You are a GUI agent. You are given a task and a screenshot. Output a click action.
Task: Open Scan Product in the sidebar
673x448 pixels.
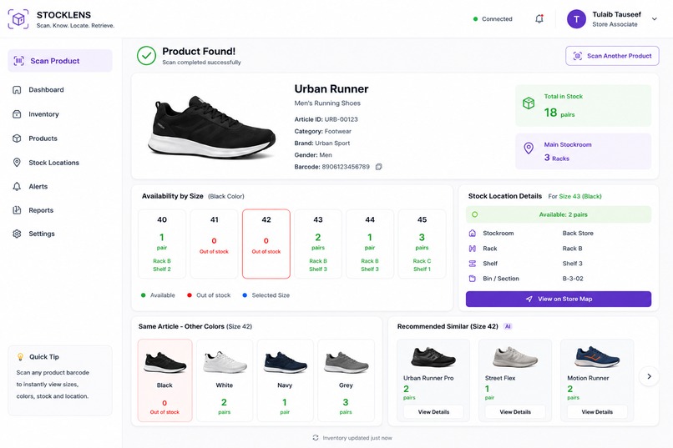coord(60,61)
